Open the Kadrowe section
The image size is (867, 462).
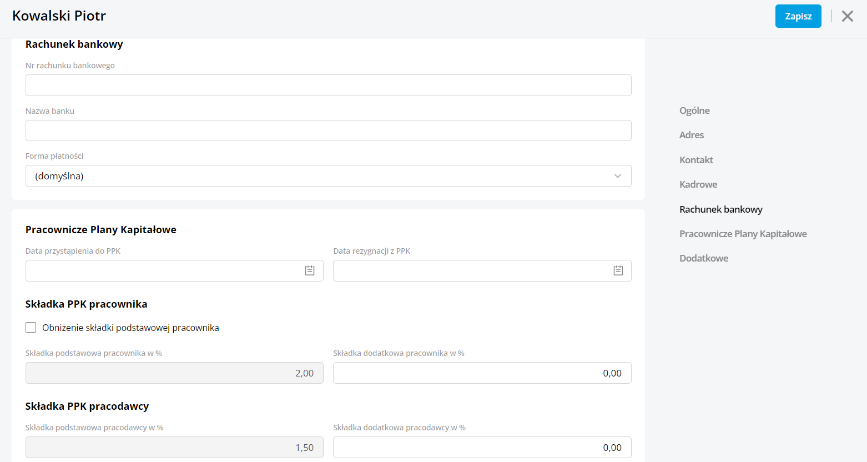(698, 184)
